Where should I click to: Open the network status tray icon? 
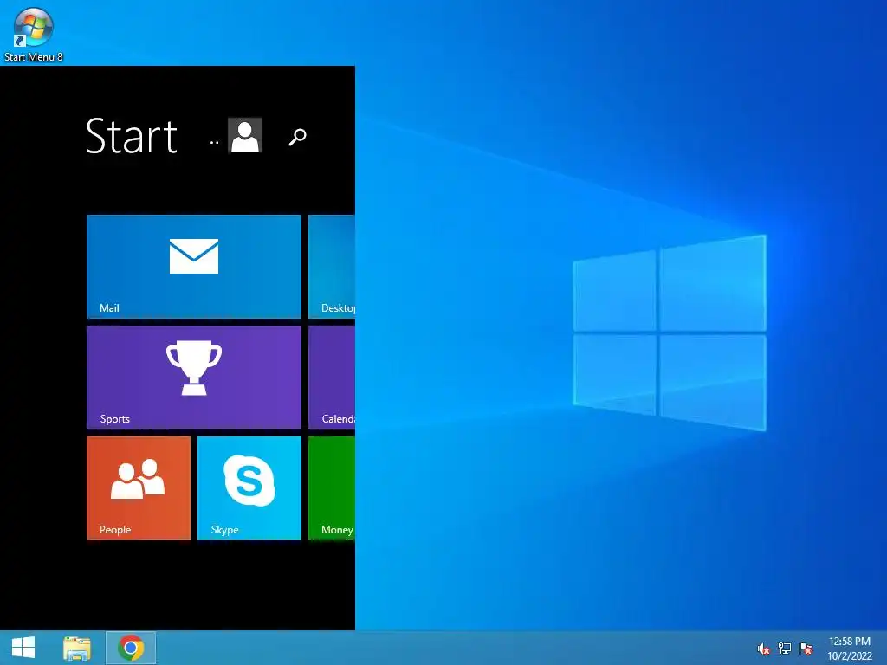pyautogui.click(x=785, y=649)
